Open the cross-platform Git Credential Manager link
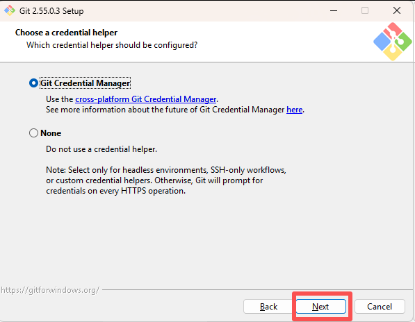This screenshot has width=415, height=322. click(145, 99)
